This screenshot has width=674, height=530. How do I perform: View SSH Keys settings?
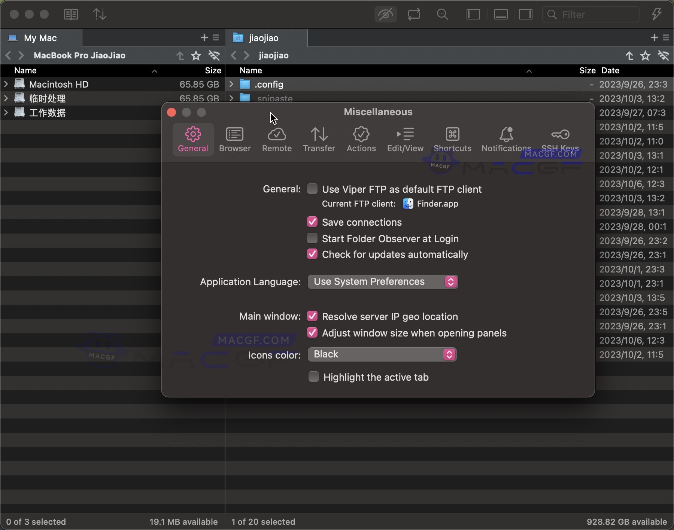pos(561,139)
